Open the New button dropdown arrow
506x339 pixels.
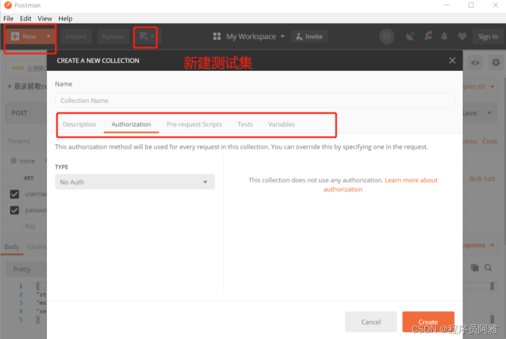coord(48,37)
